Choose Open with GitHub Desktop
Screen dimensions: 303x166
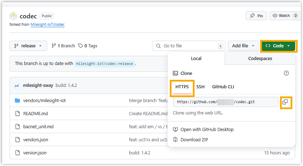(207, 130)
